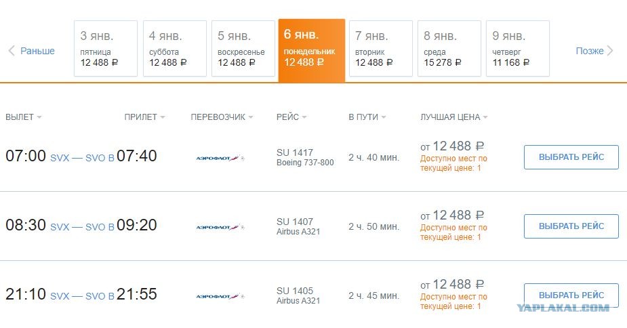
Task: Select the 7 янв. вторник date tab
Action: (381, 48)
